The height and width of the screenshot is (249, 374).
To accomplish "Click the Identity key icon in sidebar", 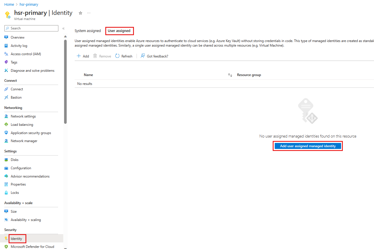I will click(x=6, y=238).
